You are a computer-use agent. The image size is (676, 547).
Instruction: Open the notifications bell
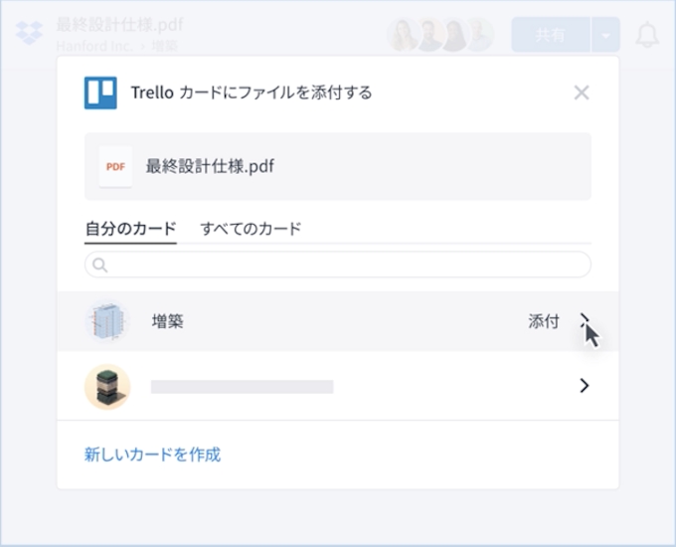[647, 35]
